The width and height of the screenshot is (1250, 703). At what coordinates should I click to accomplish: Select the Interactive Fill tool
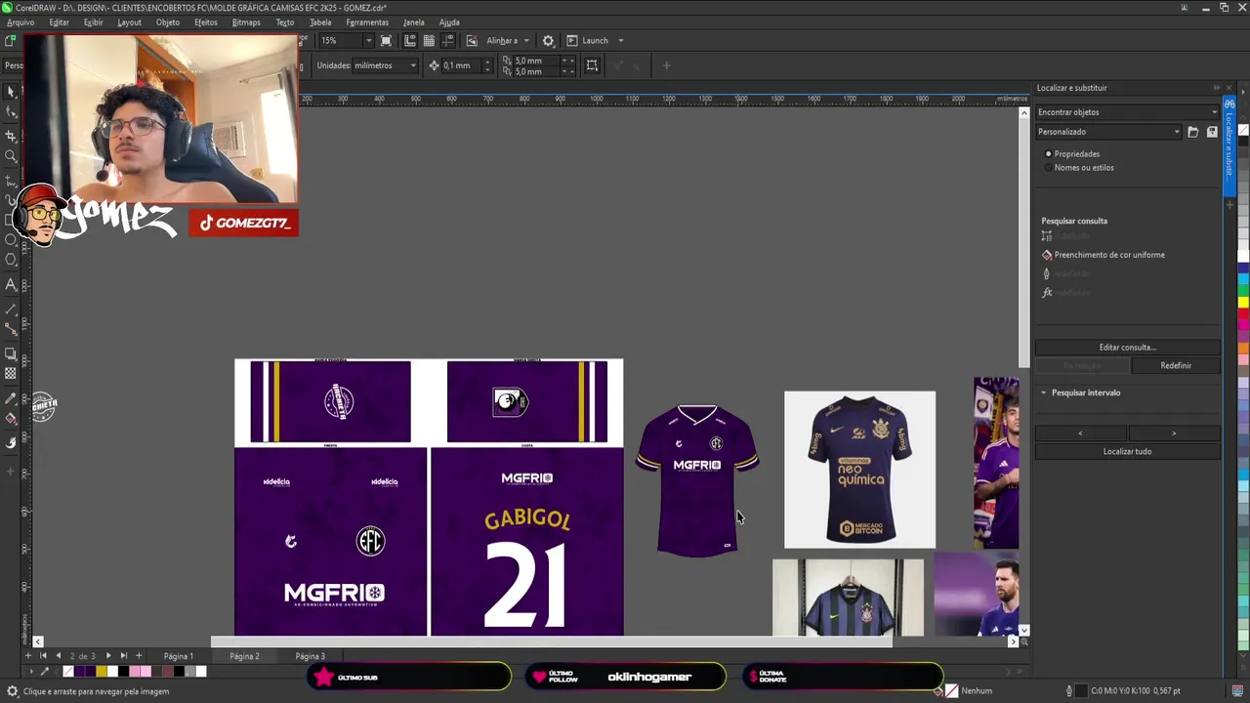[11, 418]
